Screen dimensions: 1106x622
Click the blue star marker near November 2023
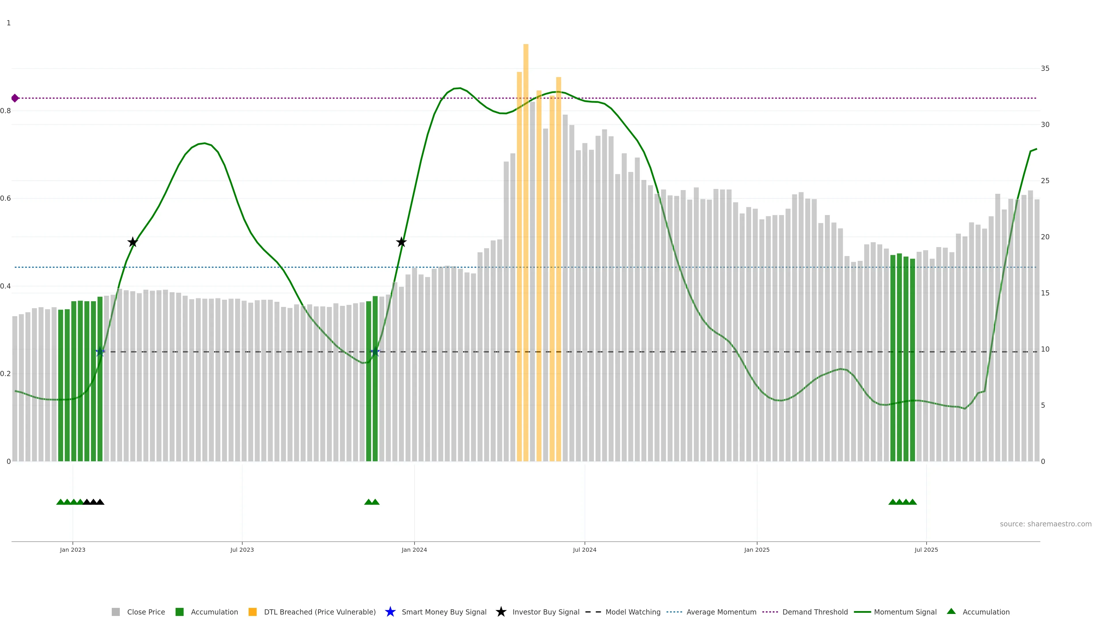click(x=375, y=352)
